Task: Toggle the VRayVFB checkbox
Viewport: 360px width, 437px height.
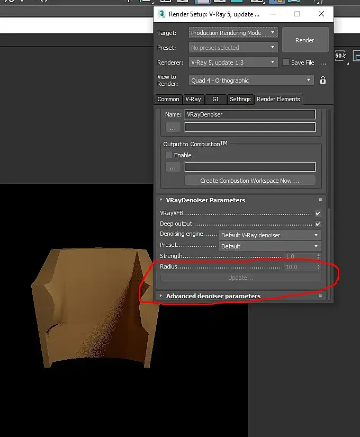Action: point(318,213)
